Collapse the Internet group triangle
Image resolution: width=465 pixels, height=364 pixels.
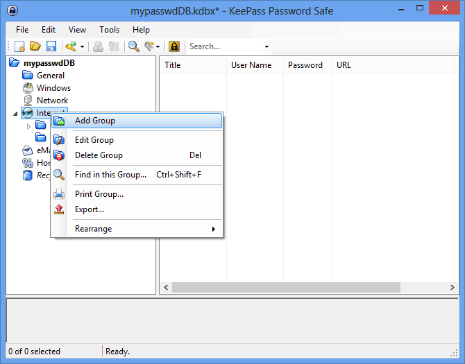(15, 114)
